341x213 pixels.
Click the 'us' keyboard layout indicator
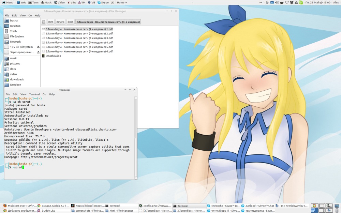(261, 2)
